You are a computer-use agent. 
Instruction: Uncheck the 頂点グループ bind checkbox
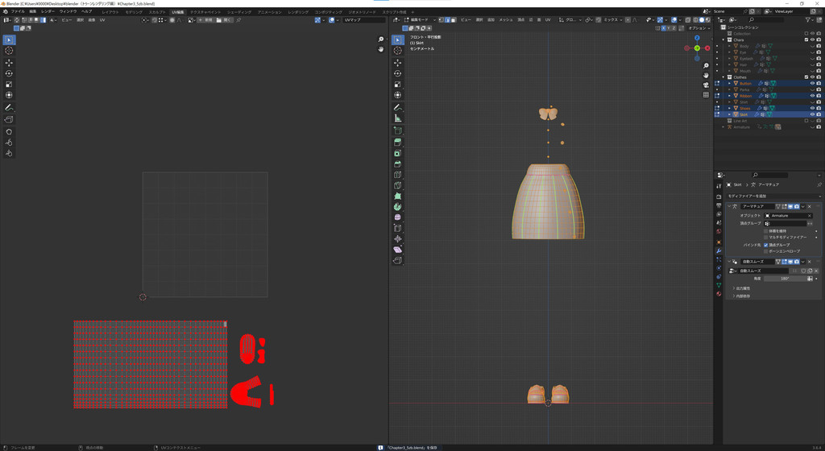pos(765,245)
